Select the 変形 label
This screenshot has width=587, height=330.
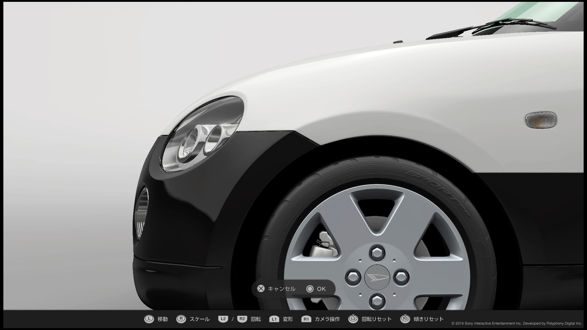pyautogui.click(x=288, y=319)
